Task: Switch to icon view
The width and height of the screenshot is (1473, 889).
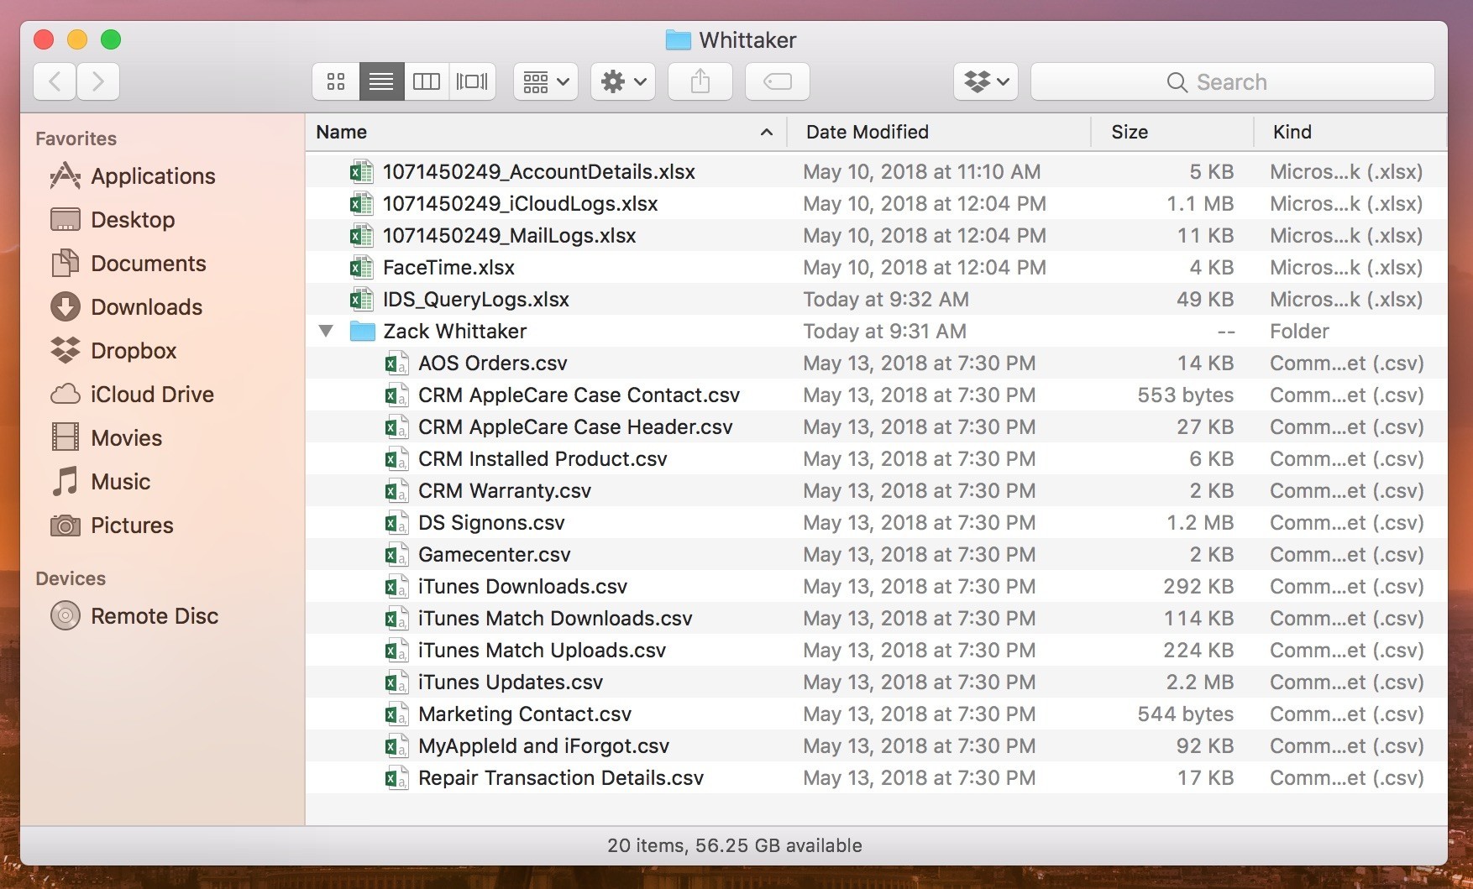Action: [336, 81]
